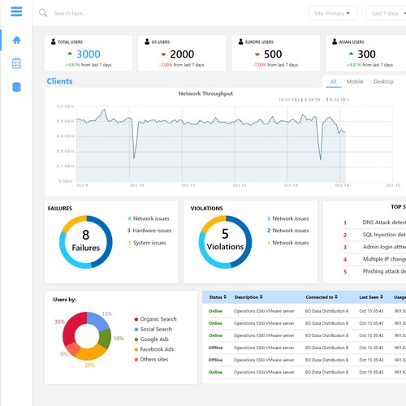Click the Oct 14 axis label
The image size is (406, 406).
[x=342, y=185]
